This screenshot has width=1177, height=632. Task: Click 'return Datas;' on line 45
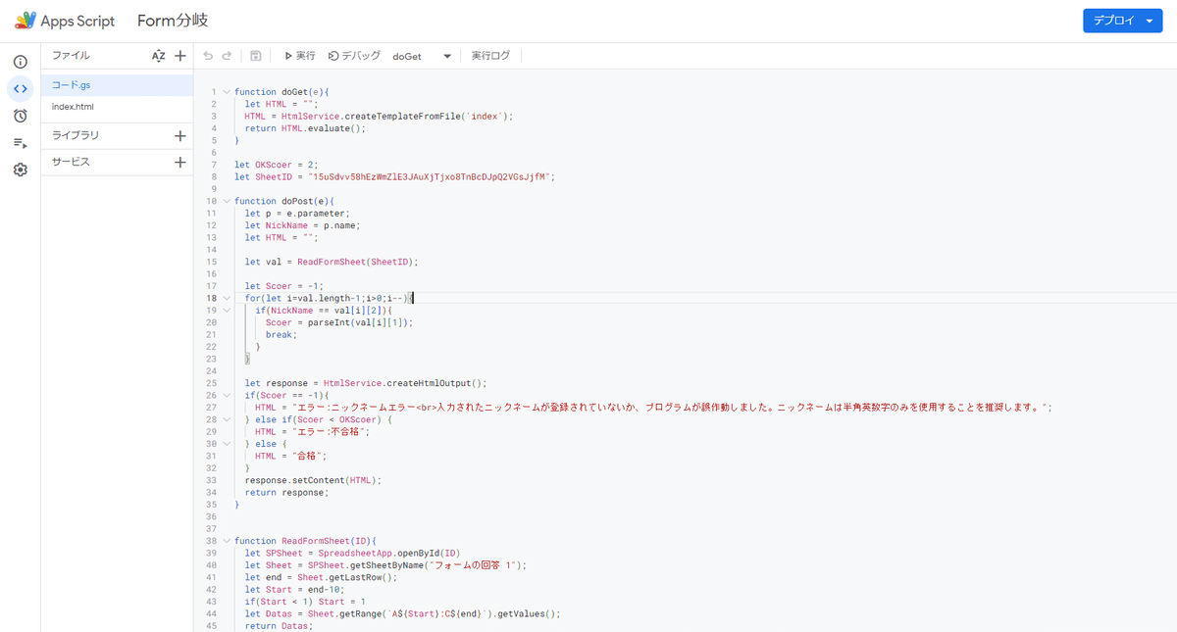pos(279,625)
